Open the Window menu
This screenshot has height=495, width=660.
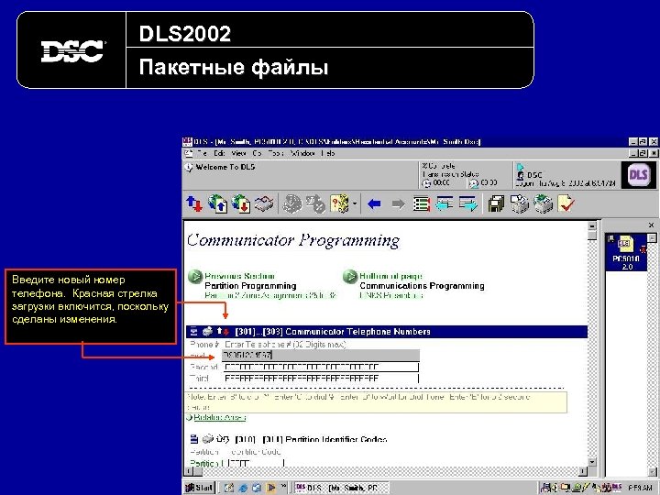pyautogui.click(x=302, y=153)
